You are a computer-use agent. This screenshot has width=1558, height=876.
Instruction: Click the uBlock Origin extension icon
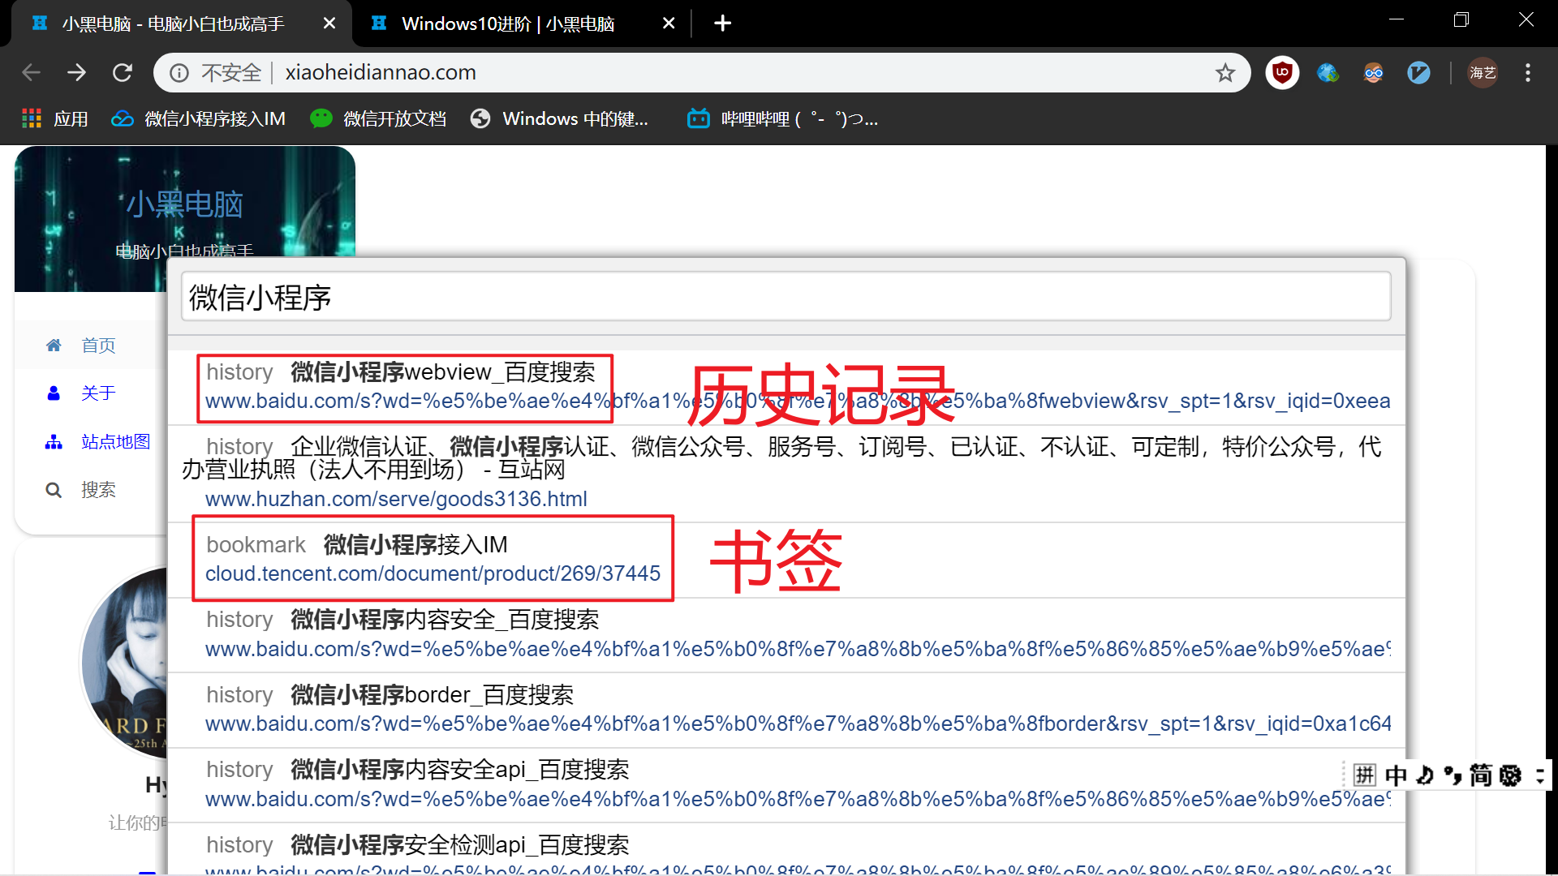[x=1282, y=73]
